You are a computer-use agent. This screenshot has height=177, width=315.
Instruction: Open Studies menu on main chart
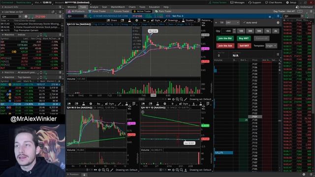(x=188, y=20)
